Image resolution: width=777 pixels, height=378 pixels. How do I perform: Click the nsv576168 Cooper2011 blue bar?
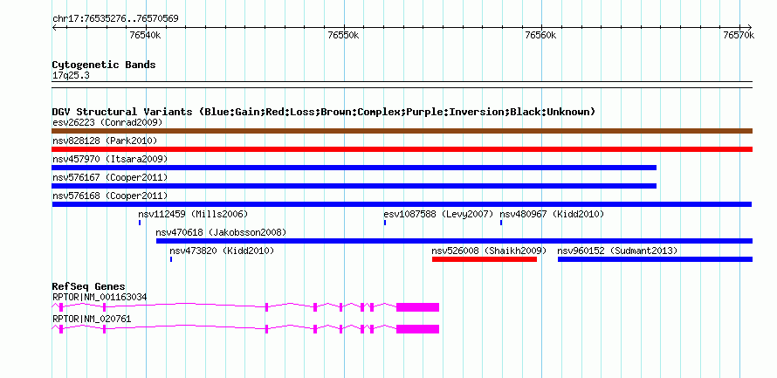(402, 204)
